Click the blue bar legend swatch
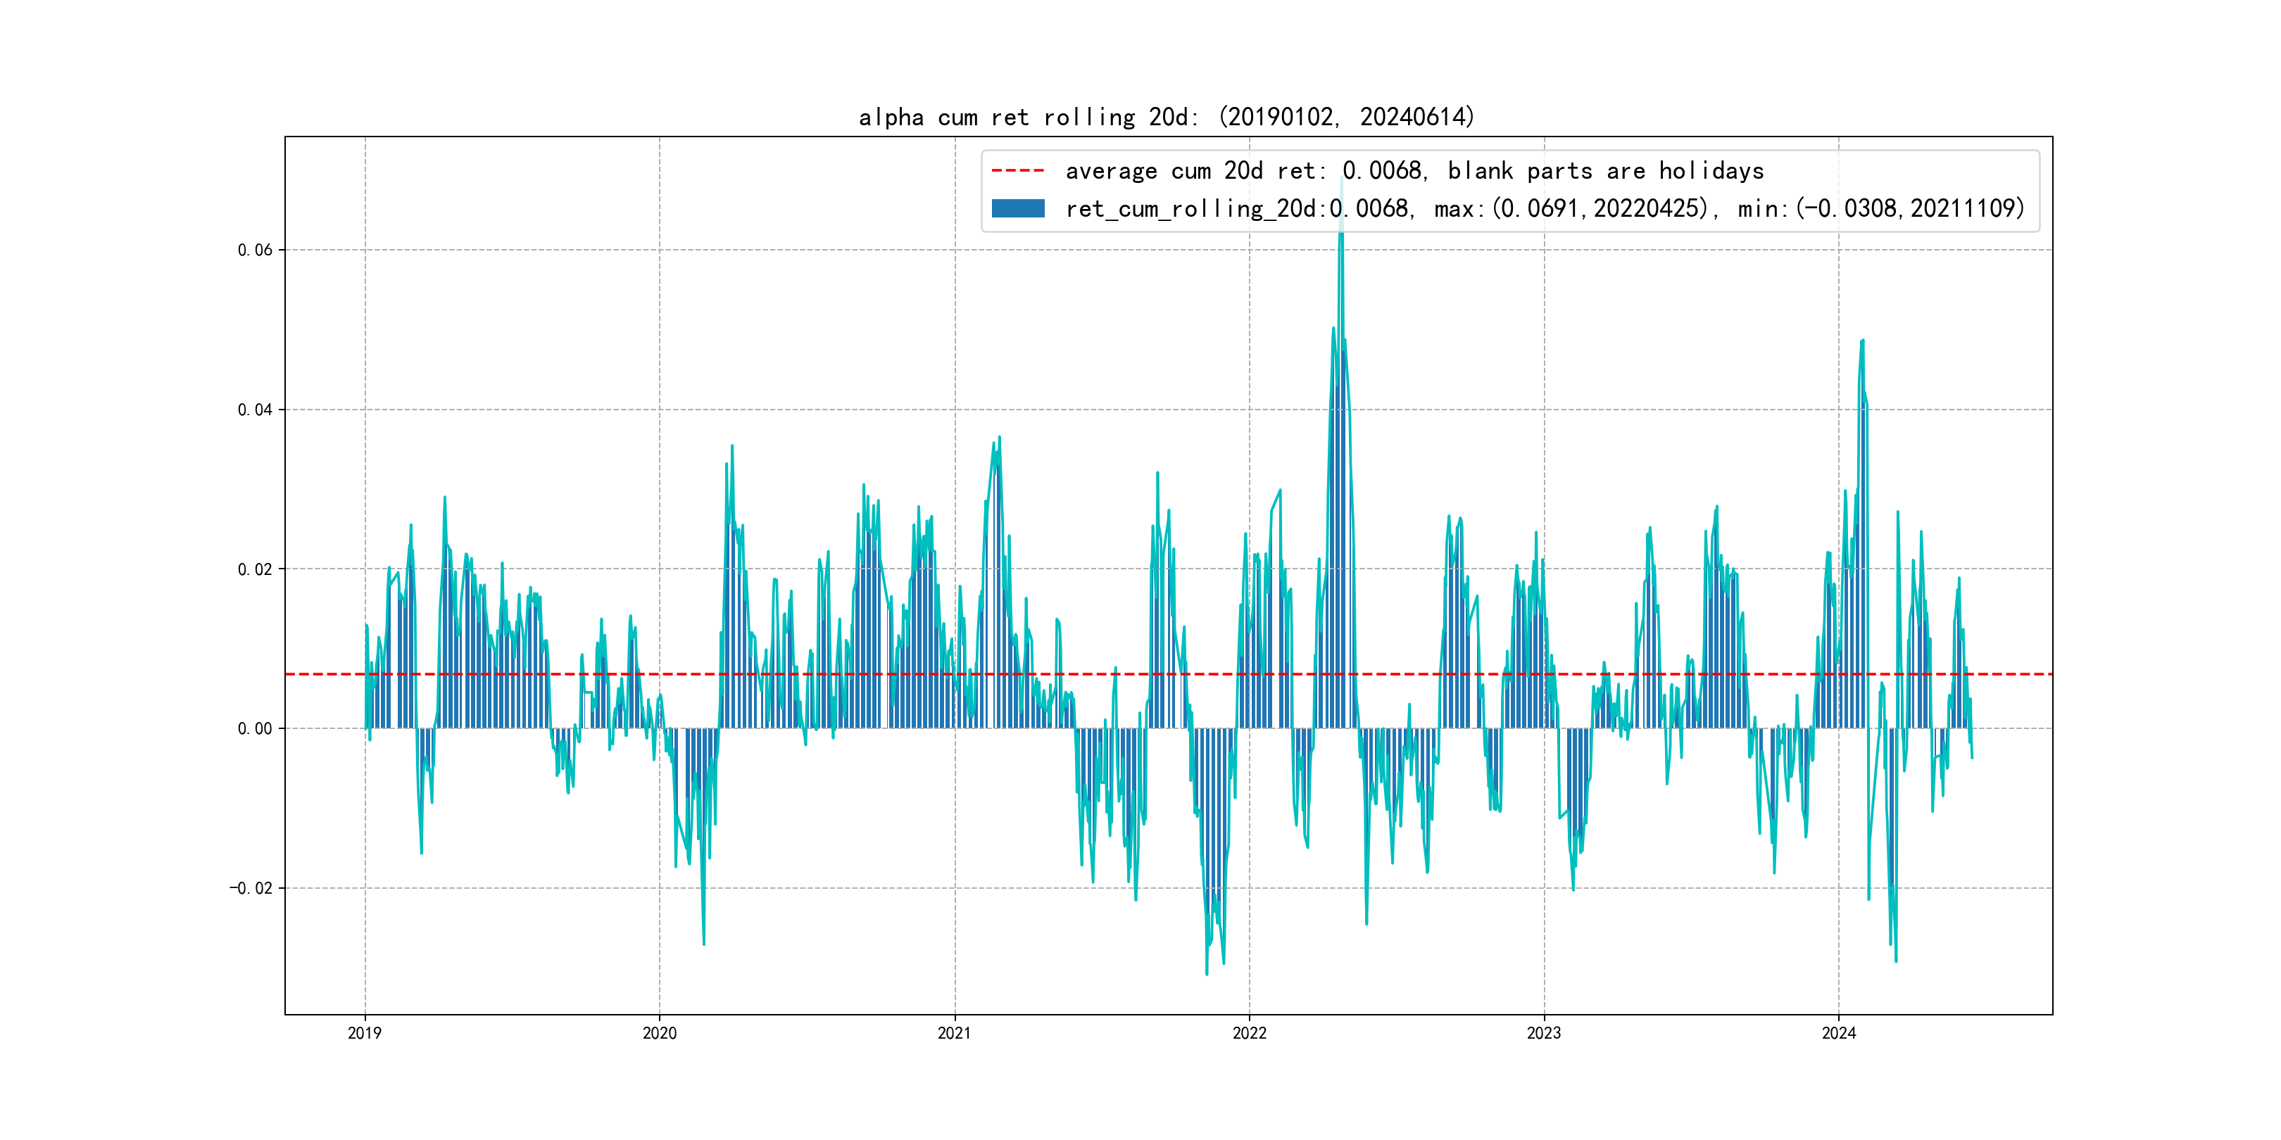2281x1140 pixels. [x=1017, y=209]
